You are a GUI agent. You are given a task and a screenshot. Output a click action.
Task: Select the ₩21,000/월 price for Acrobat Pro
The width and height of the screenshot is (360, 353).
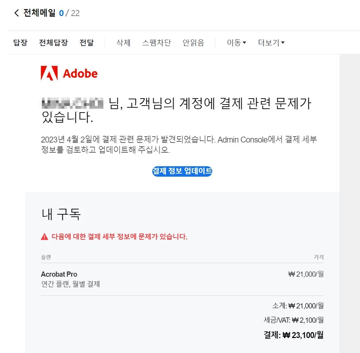[x=306, y=274]
